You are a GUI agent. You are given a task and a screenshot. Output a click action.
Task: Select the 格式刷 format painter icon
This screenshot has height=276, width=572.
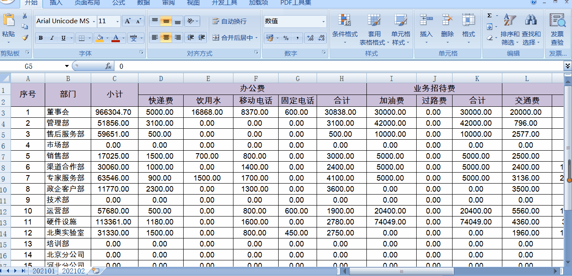click(24, 37)
